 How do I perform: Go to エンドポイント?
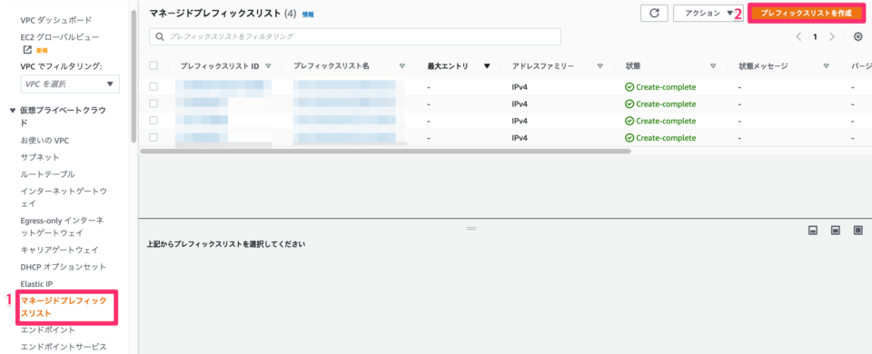click(48, 330)
